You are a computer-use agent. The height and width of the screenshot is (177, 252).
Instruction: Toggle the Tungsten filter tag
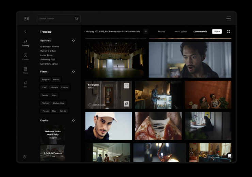45,80
